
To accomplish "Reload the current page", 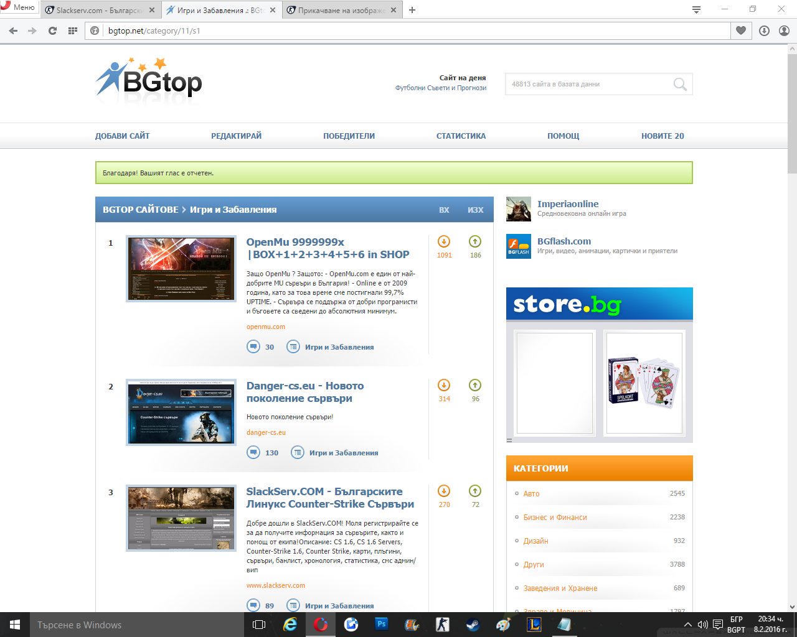I will [x=52, y=30].
